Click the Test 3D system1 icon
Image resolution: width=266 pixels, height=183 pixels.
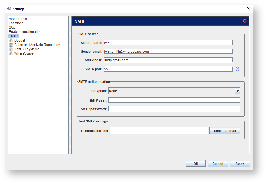pyautogui.click(x=11, y=49)
